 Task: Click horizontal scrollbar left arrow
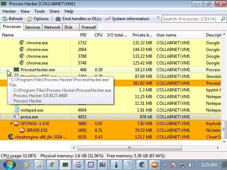pos(74,148)
